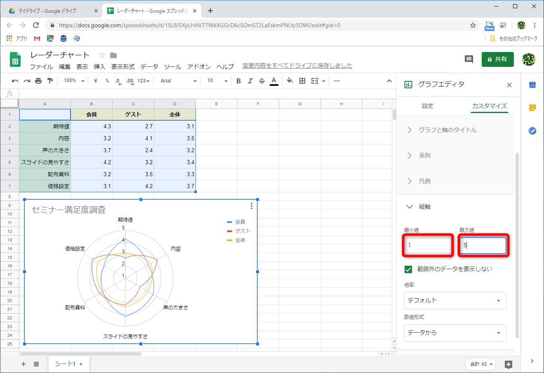
Task: Format as percent with the % button
Action: coord(107,81)
